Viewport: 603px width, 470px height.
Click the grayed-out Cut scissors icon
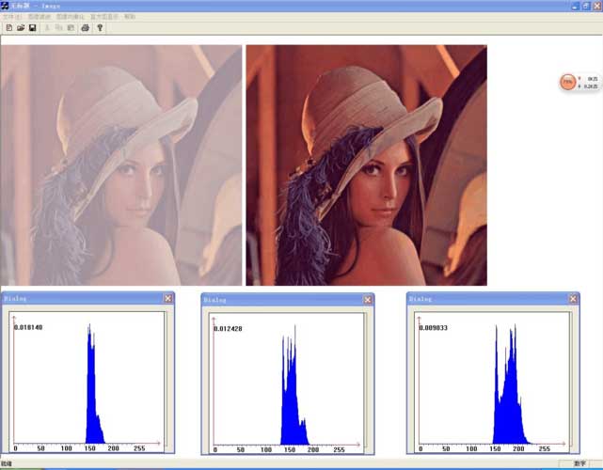click(47, 27)
